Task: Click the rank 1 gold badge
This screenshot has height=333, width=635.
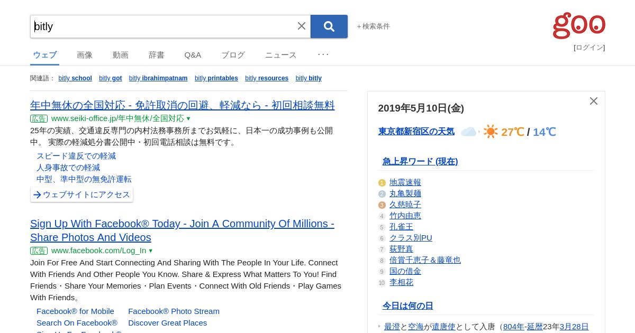Action: pyautogui.click(x=382, y=183)
